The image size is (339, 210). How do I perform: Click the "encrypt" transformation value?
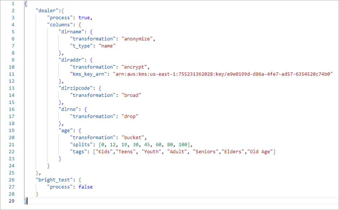tap(134, 67)
